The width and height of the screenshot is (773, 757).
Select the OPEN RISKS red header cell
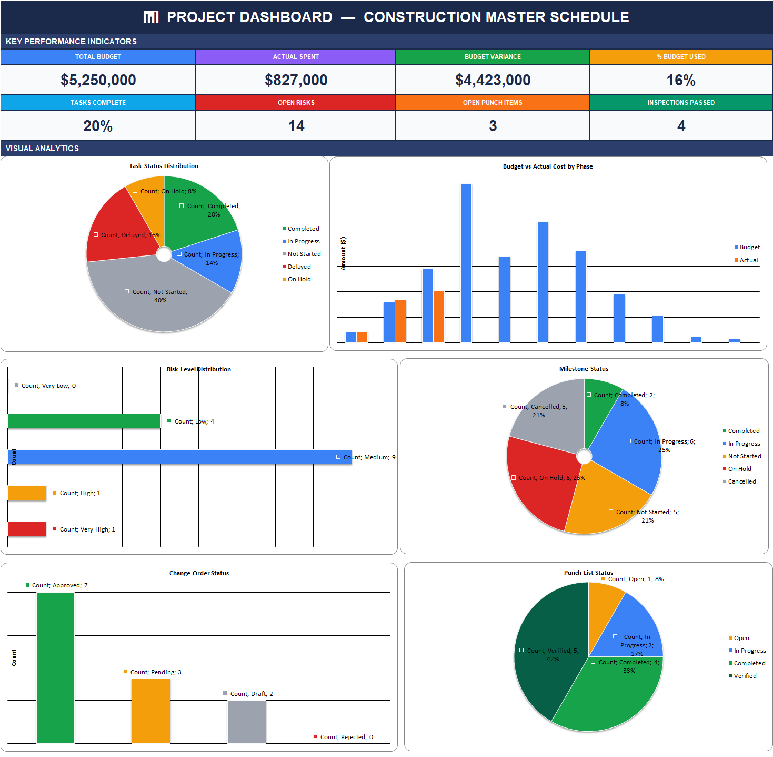(x=296, y=103)
